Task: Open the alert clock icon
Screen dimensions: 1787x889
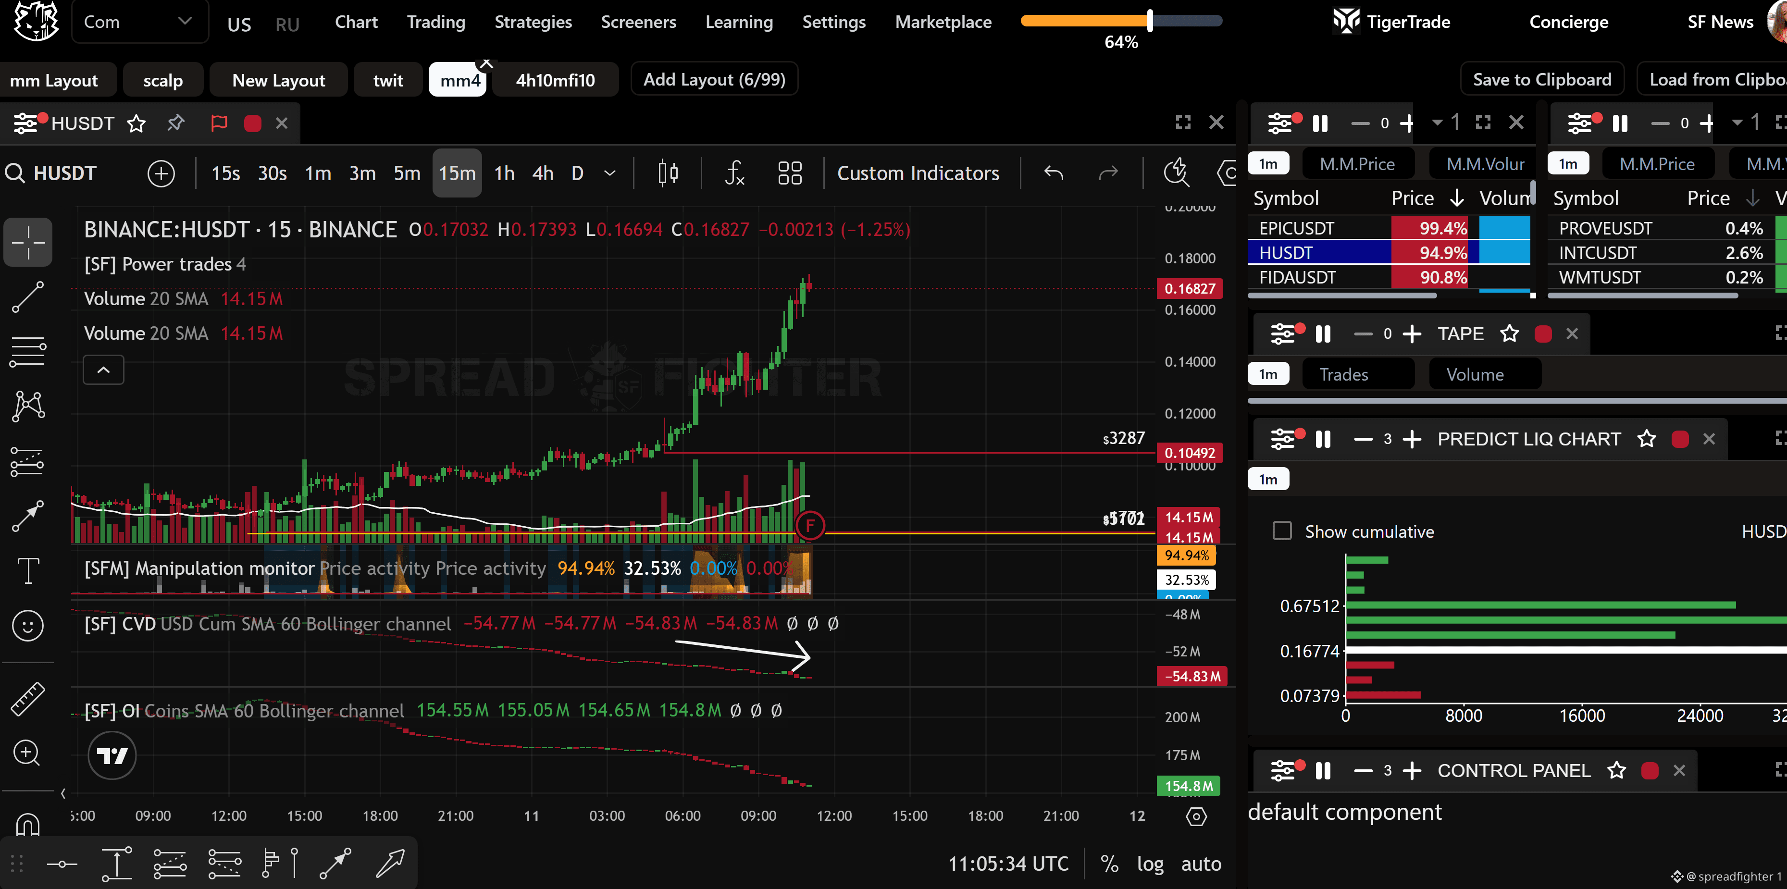Action: [x=1177, y=173]
